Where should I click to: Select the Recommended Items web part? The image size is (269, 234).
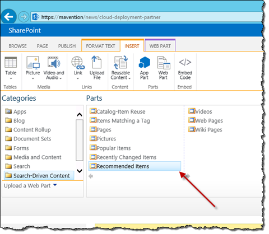point(134,166)
